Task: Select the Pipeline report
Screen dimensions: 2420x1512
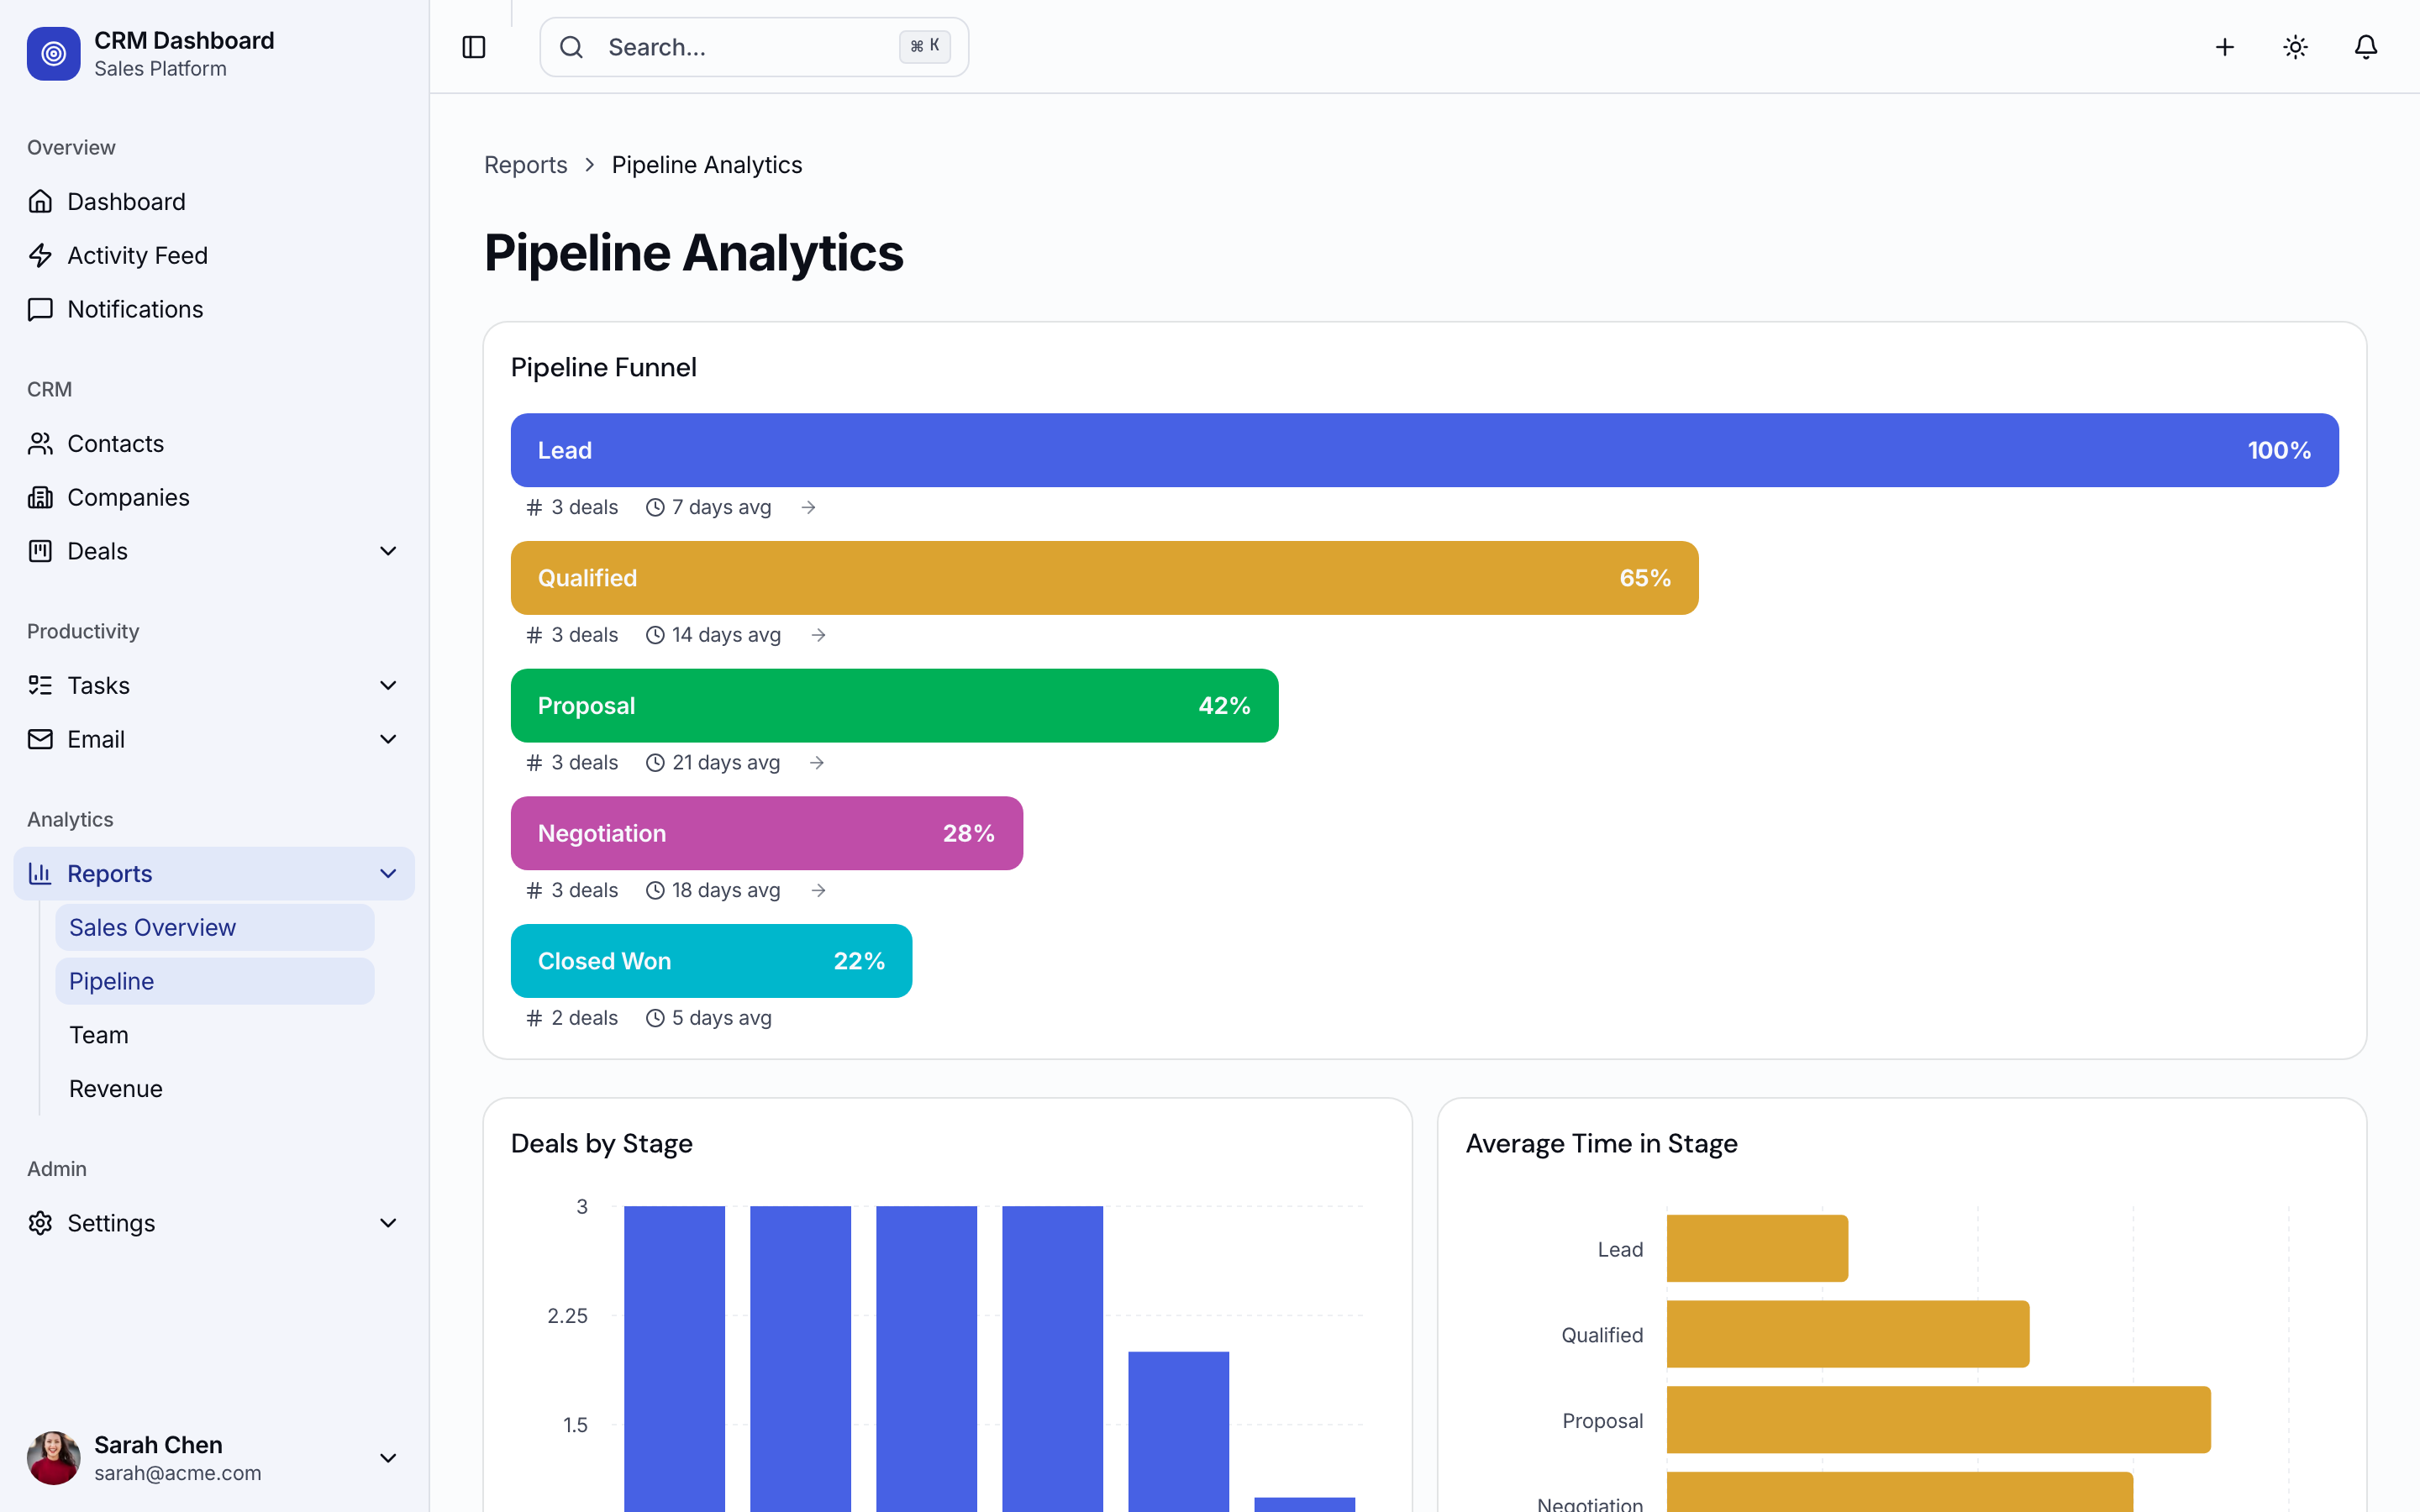Action: click(x=111, y=980)
